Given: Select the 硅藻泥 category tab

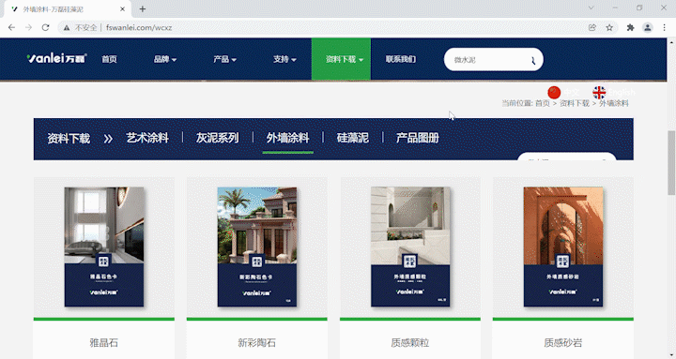Looking at the screenshot, I should (x=353, y=138).
